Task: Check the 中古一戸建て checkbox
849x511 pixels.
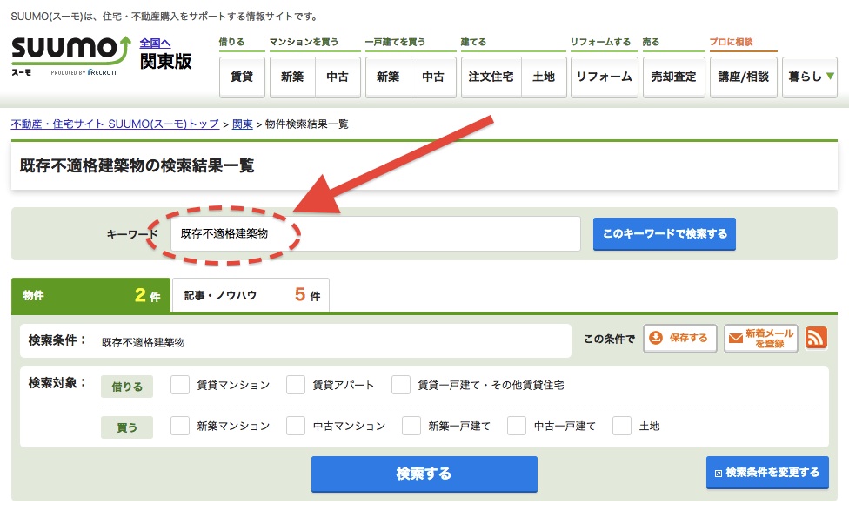Action: (x=517, y=426)
